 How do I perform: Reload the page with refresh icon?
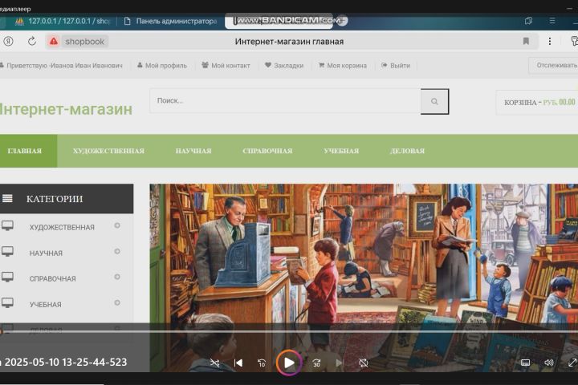pyautogui.click(x=32, y=41)
